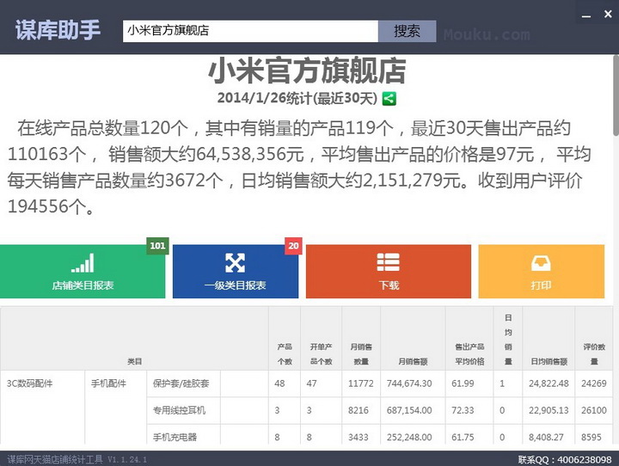Click the expand-arrows icon on 一级类目报表
Image resolution: width=619 pixels, height=466 pixels.
coord(235,262)
